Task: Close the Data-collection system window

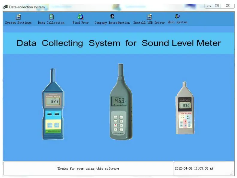Action: click(x=228, y=6)
